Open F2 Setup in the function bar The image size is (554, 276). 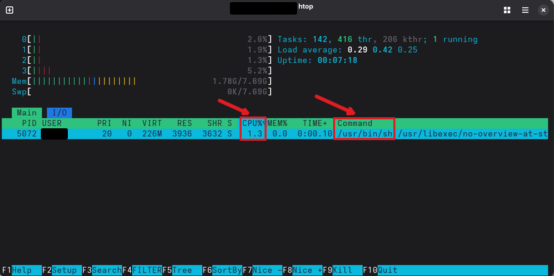62,270
